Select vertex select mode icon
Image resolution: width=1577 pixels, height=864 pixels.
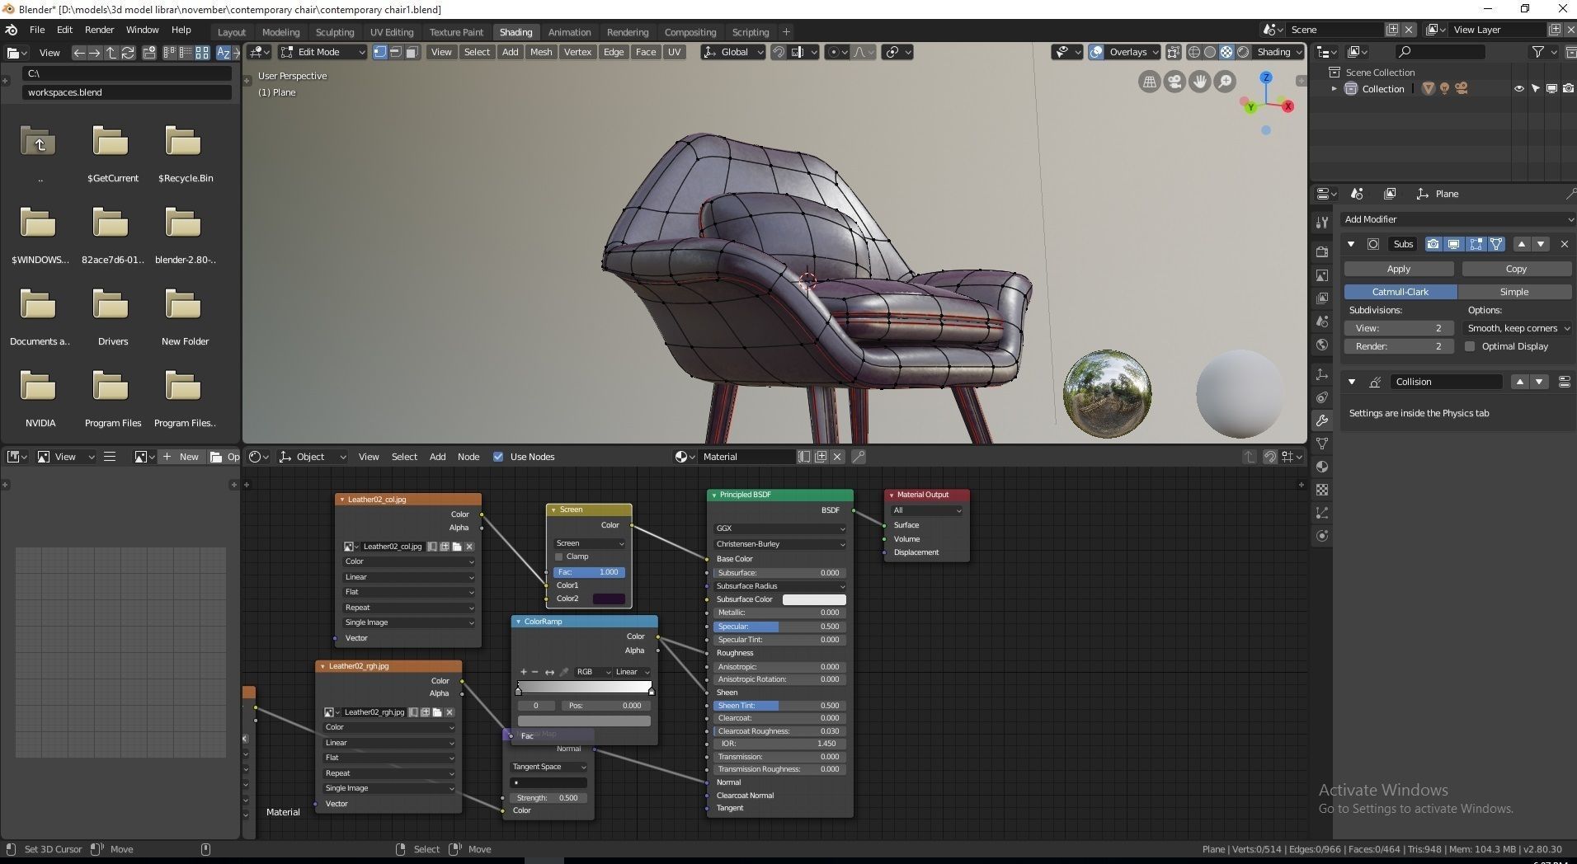click(x=379, y=52)
